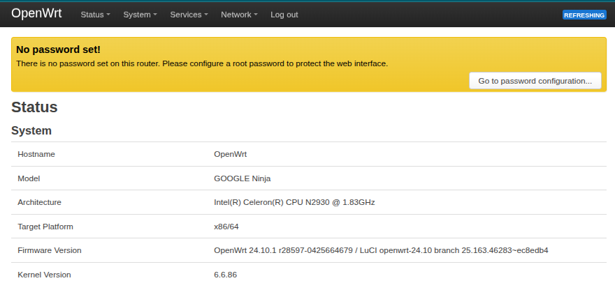Select the System section heading
This screenshot has width=615, height=283.
31,131
